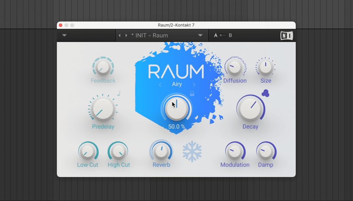Toggle the snowflake Freeze button
This screenshot has width=353, height=201.
coord(192,151)
